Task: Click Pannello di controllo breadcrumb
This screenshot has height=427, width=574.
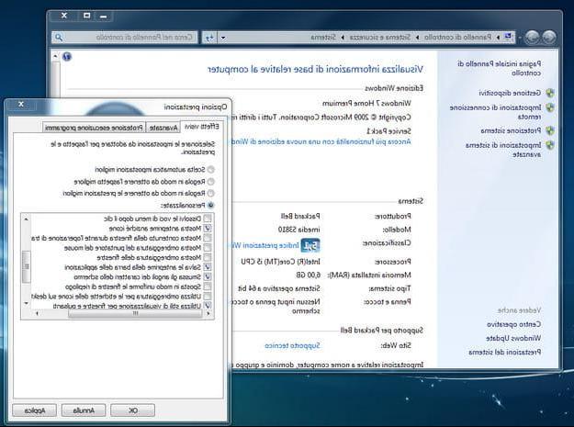Action: (x=457, y=38)
